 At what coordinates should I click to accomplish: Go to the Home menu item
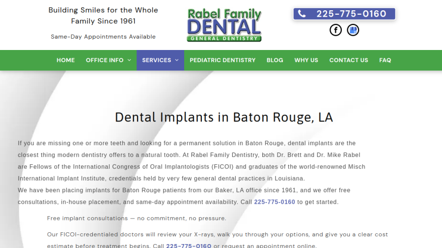point(66,60)
